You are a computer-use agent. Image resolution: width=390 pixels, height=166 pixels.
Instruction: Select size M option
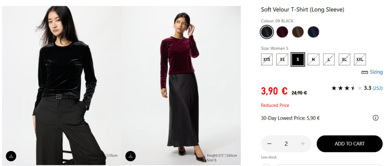coord(313,60)
